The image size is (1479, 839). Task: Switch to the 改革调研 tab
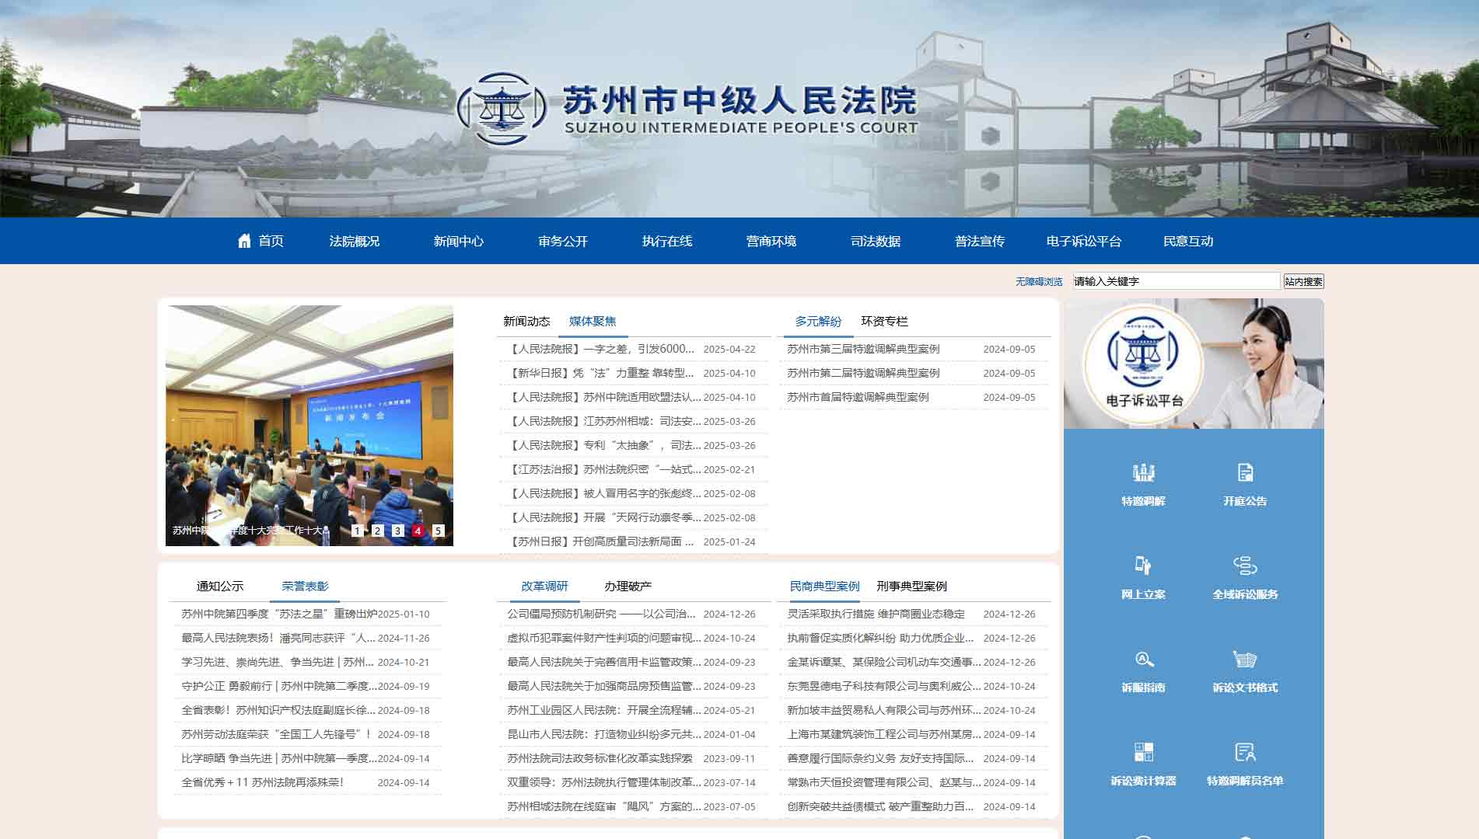(544, 586)
